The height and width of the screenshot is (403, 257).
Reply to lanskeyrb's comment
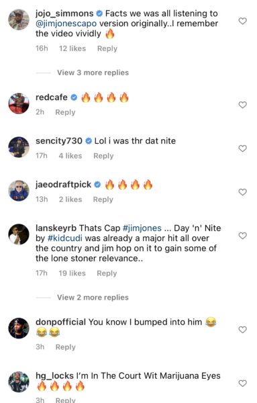[x=107, y=273]
